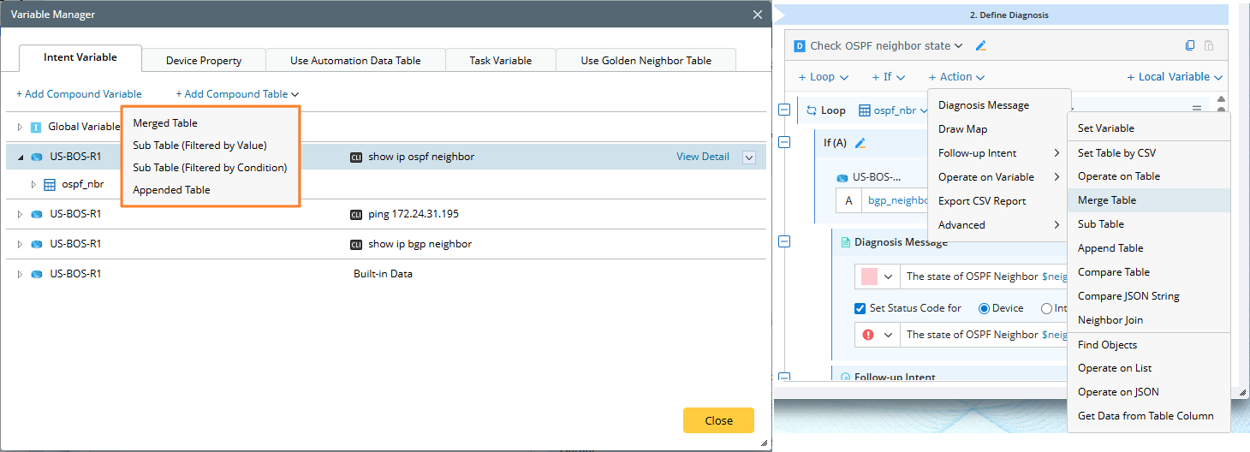Select the Device radio button

tap(984, 308)
